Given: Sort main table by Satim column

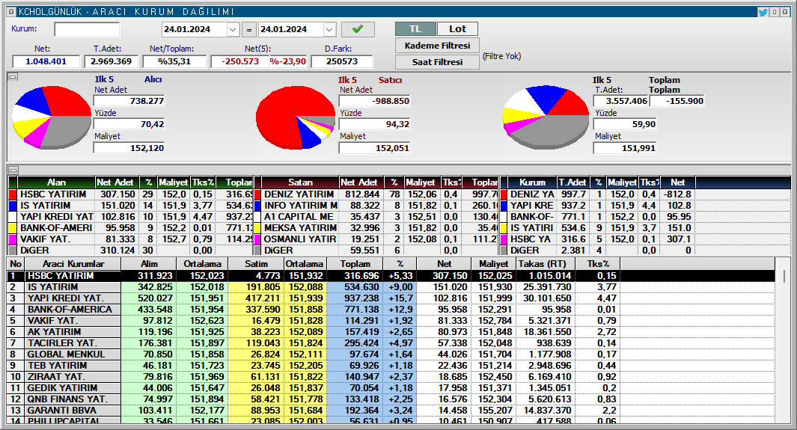Looking at the screenshot, I should tap(256, 264).
